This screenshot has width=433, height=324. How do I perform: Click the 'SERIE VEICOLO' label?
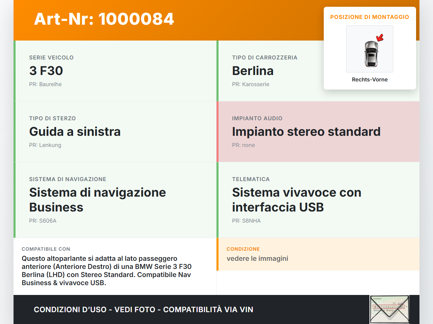pos(51,57)
